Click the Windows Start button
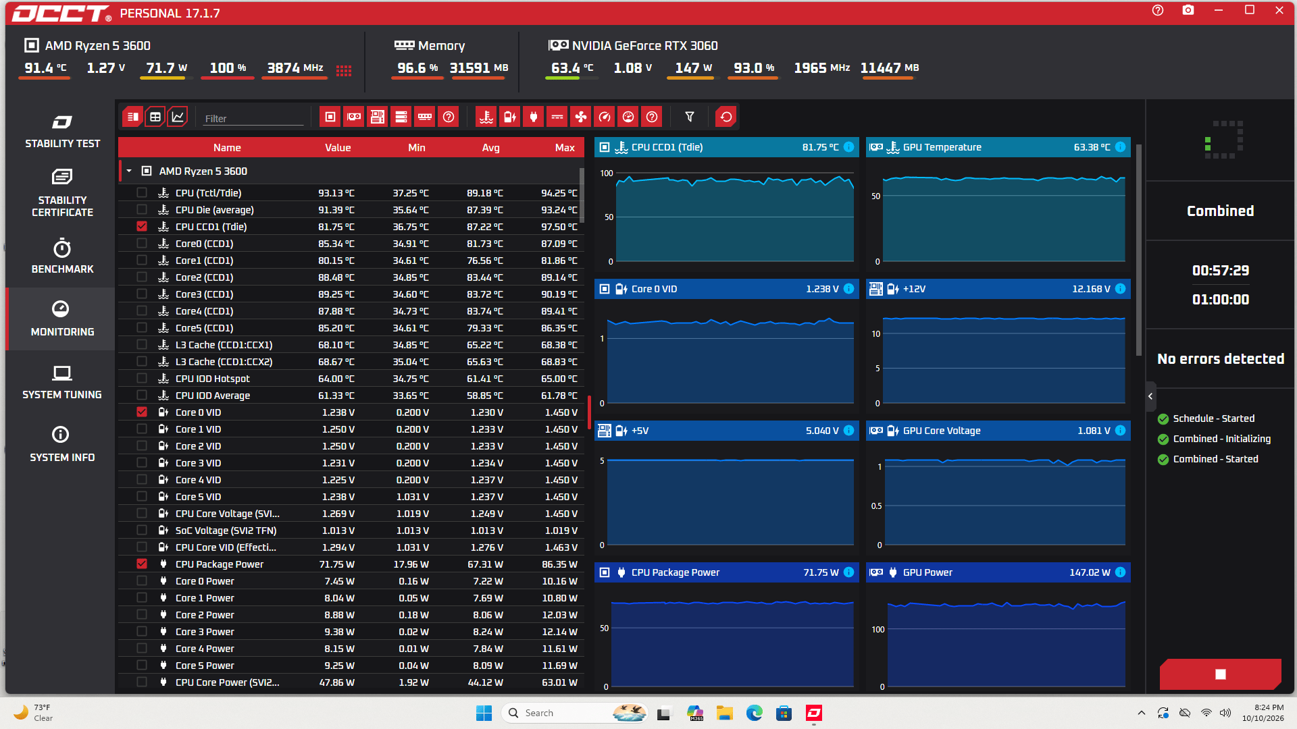 click(x=484, y=713)
